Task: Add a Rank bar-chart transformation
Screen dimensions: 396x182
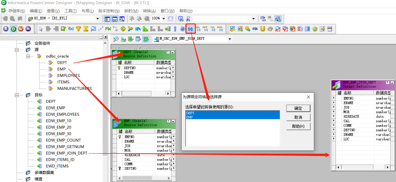Action: tap(145, 29)
